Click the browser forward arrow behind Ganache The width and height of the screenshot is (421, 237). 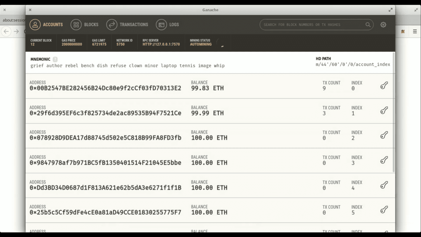(x=16, y=31)
